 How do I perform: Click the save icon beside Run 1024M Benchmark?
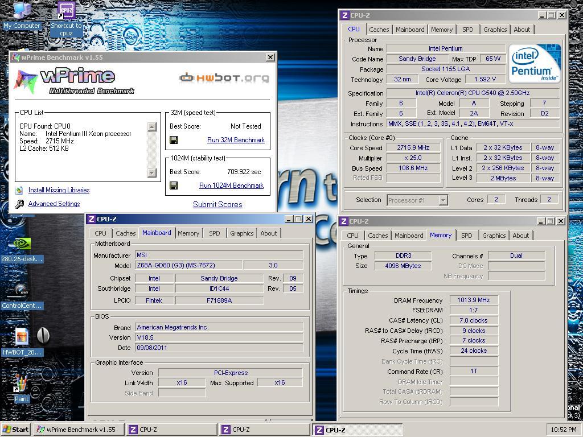pos(173,185)
